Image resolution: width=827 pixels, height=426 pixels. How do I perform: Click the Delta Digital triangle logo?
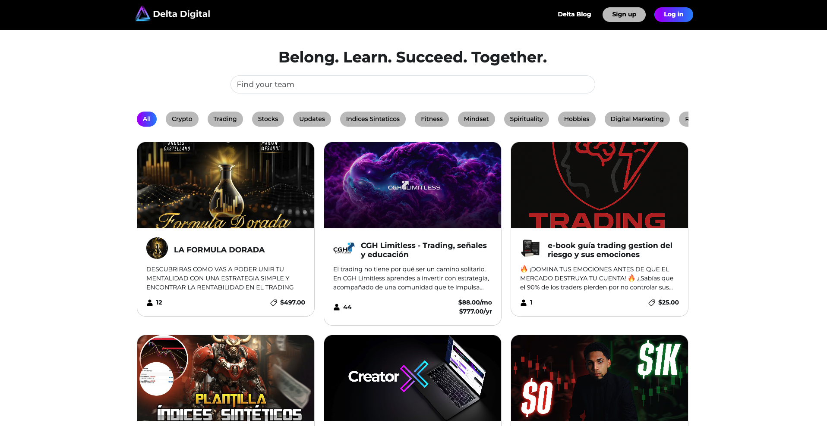(x=142, y=14)
